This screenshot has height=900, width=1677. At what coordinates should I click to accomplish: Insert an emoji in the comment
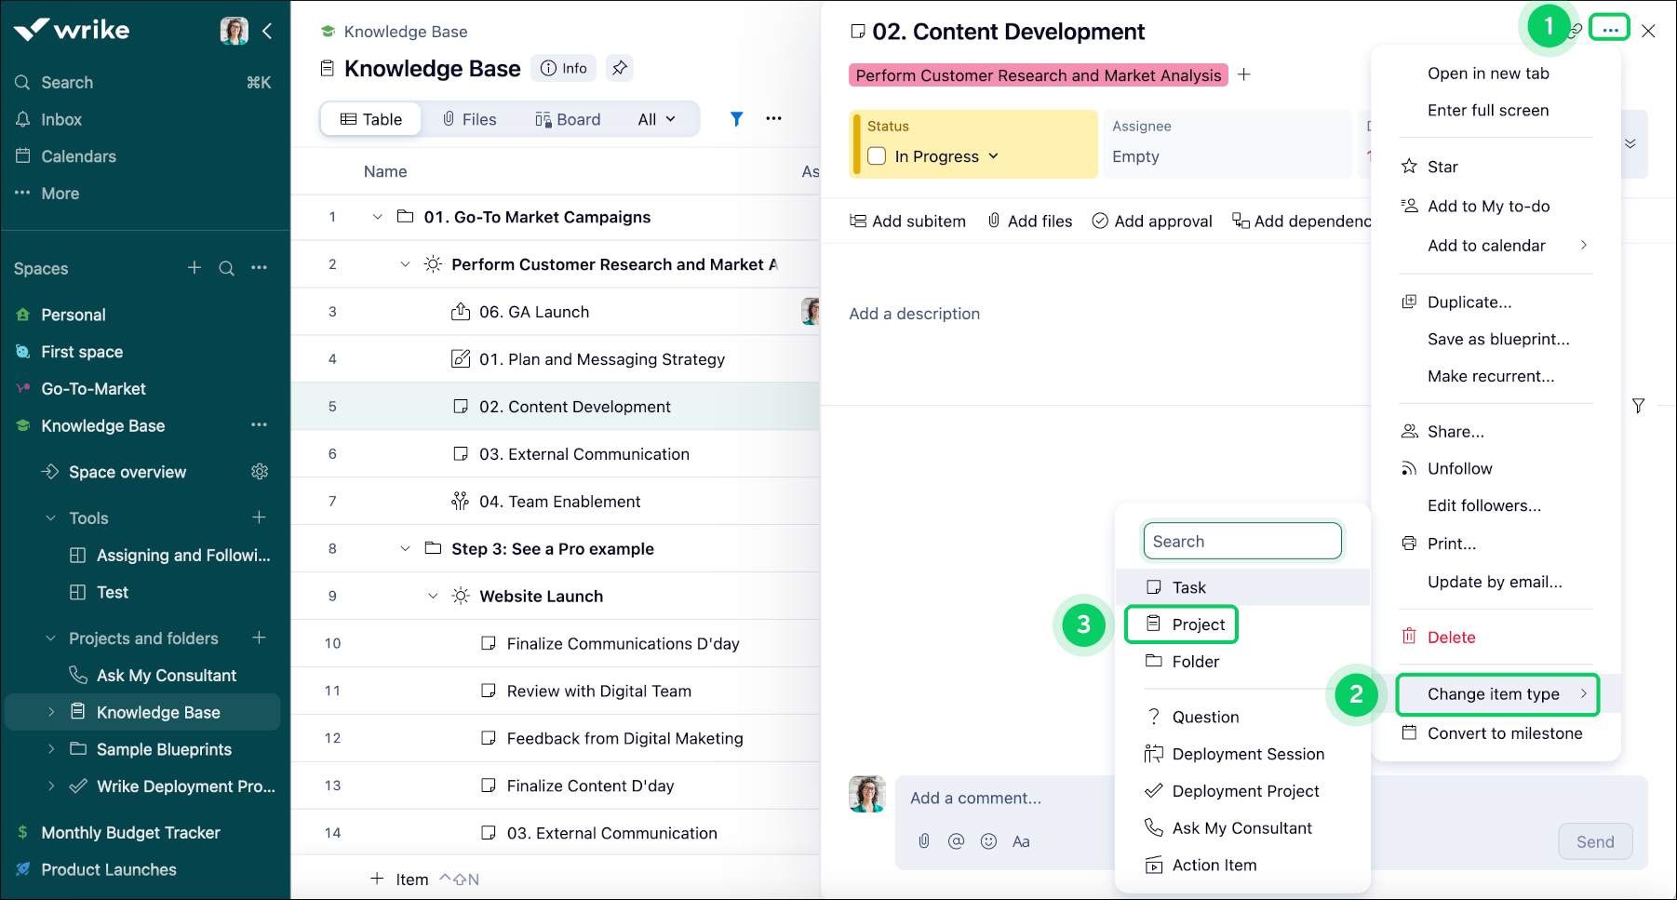988,841
